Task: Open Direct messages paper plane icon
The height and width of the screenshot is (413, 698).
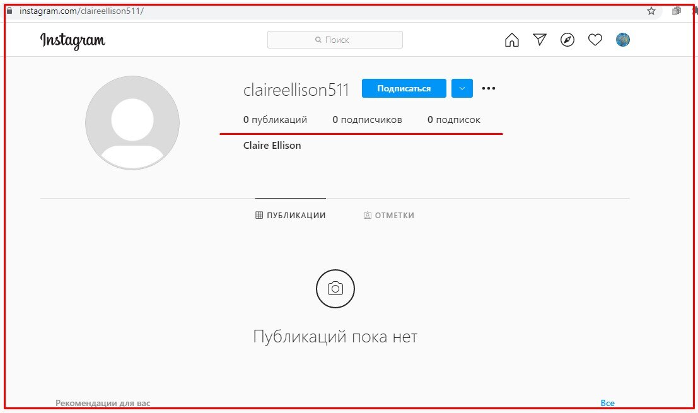Action: pyautogui.click(x=540, y=39)
